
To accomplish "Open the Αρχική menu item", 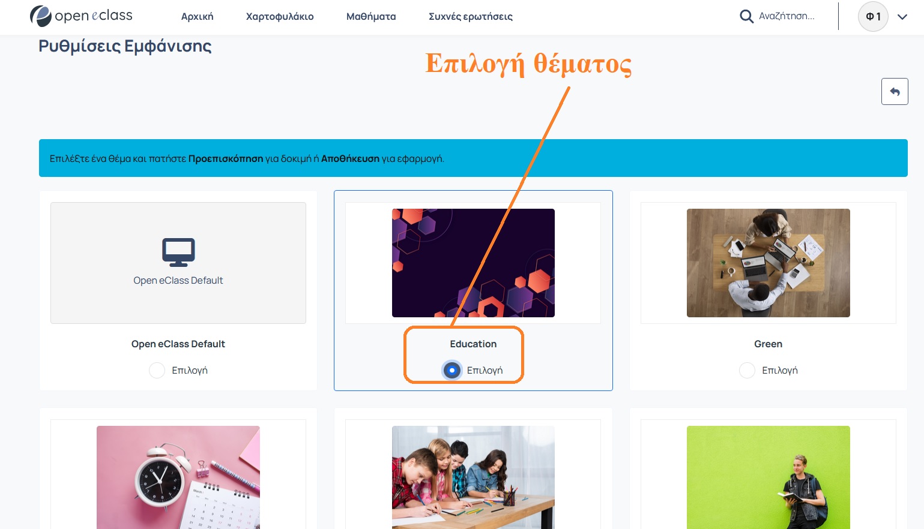I will [197, 17].
